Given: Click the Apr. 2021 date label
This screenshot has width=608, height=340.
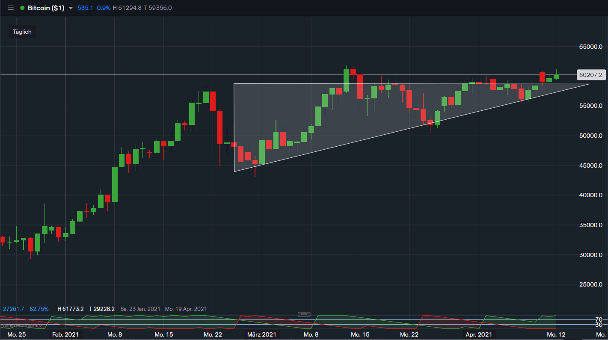Looking at the screenshot, I should pos(479,334).
